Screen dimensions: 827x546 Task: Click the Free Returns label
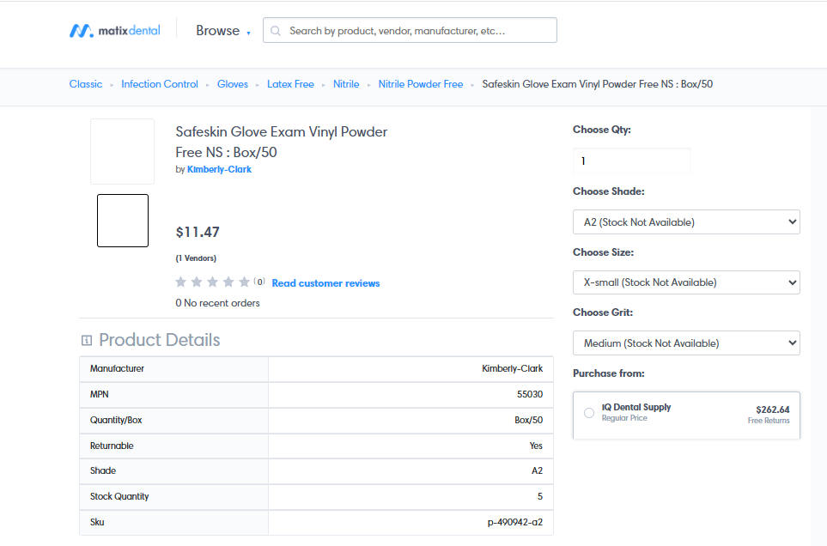click(769, 421)
